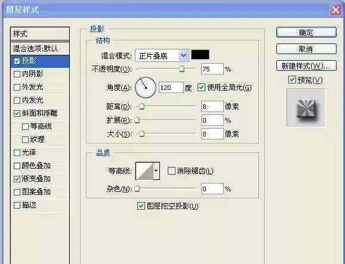
Task: Expand the contour dropdown arrow
Action: tap(156, 171)
